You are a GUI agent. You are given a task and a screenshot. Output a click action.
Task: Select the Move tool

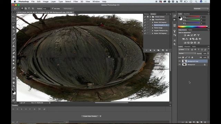(14, 17)
